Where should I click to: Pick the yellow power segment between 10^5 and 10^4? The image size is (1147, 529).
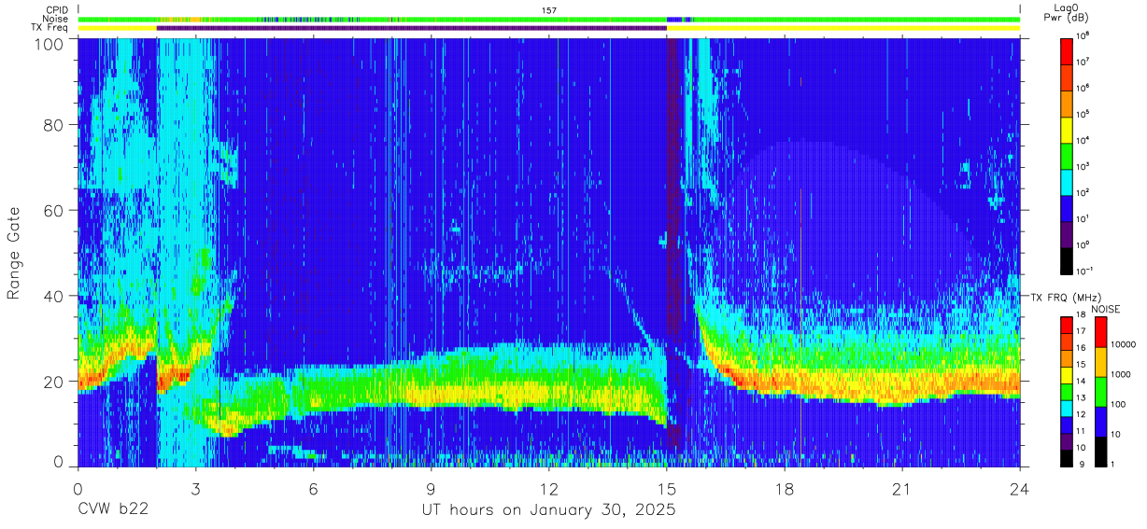click(1068, 129)
